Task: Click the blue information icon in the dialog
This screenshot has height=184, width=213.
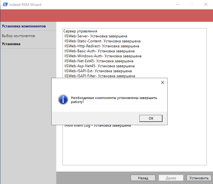Action: [63, 100]
